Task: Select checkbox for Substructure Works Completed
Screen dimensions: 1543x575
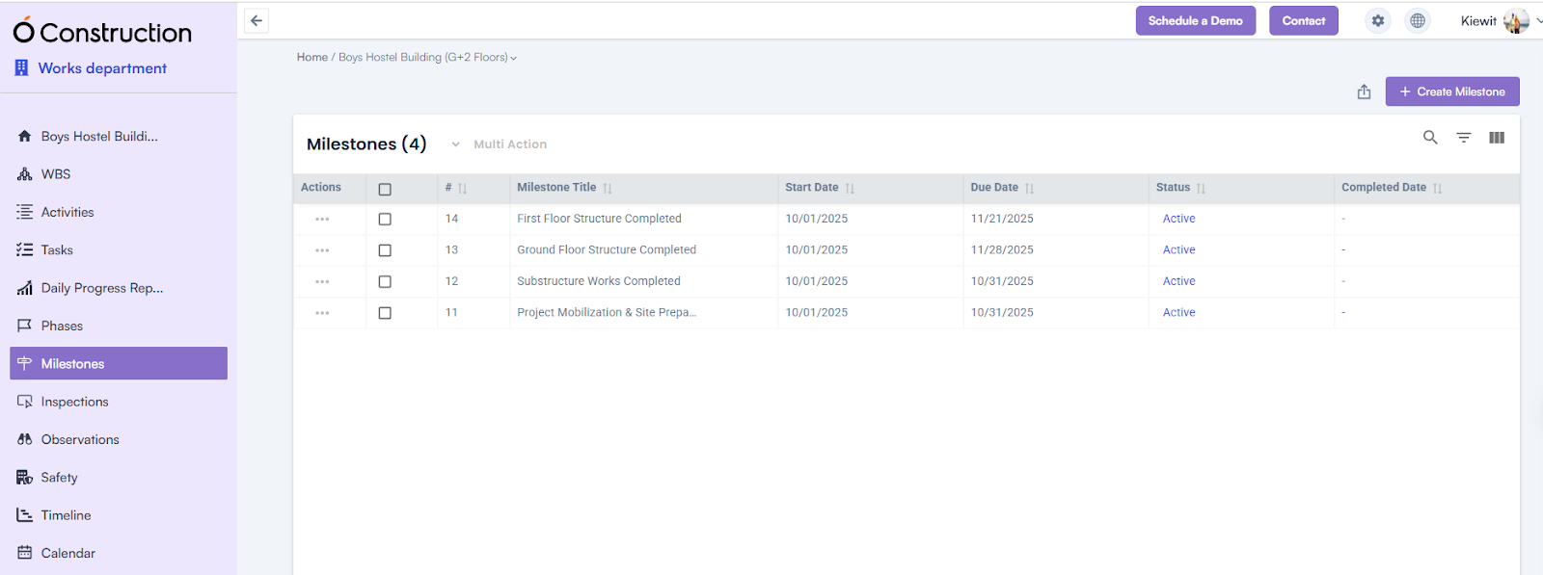Action: (x=385, y=282)
